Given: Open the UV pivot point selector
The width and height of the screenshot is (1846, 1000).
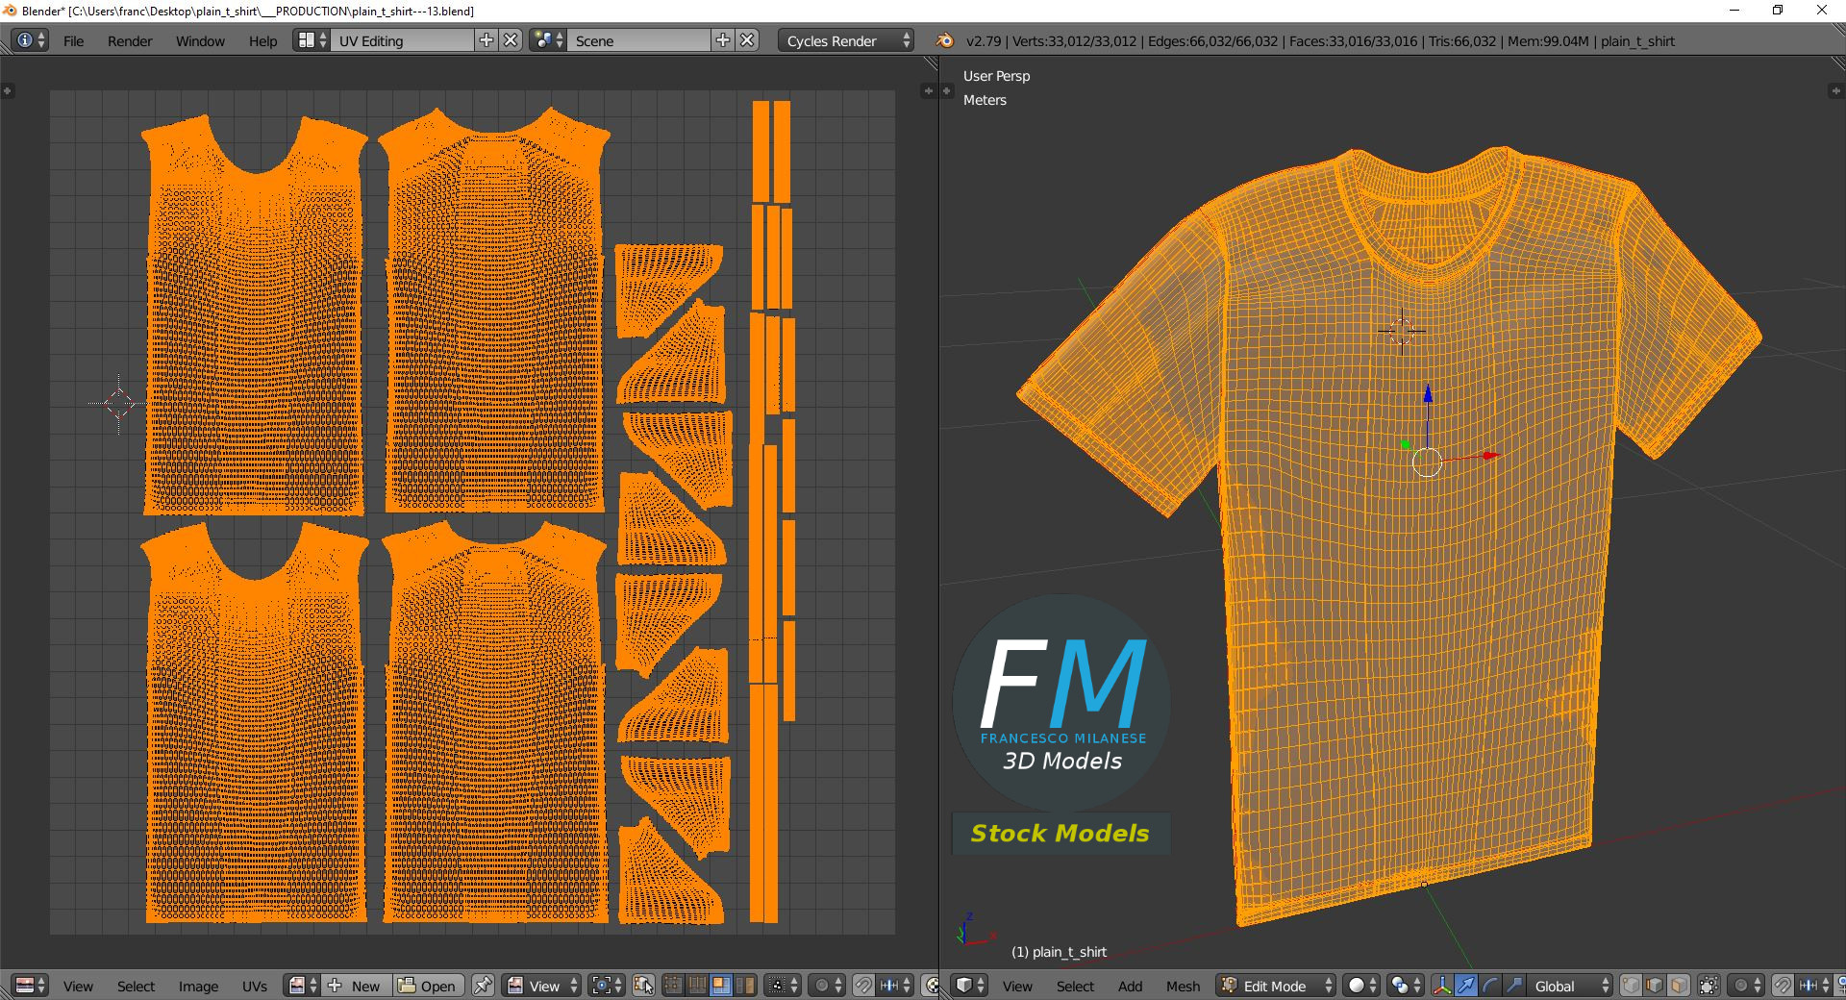Looking at the screenshot, I should [607, 986].
